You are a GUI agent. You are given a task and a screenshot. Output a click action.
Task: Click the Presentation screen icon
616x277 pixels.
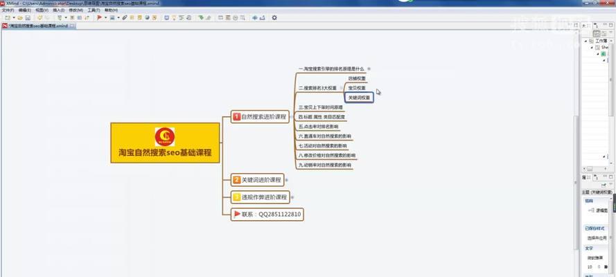coord(166,17)
